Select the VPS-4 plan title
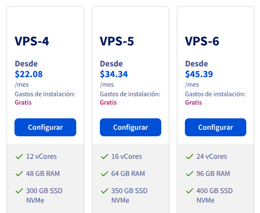 pos(32,41)
